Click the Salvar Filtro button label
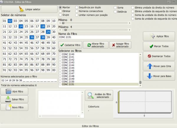Image resolution: width=177 pixels, height=128 pixels. coord(18,99)
